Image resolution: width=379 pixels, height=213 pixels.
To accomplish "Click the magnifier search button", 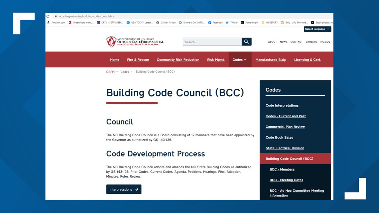I will pyautogui.click(x=247, y=42).
